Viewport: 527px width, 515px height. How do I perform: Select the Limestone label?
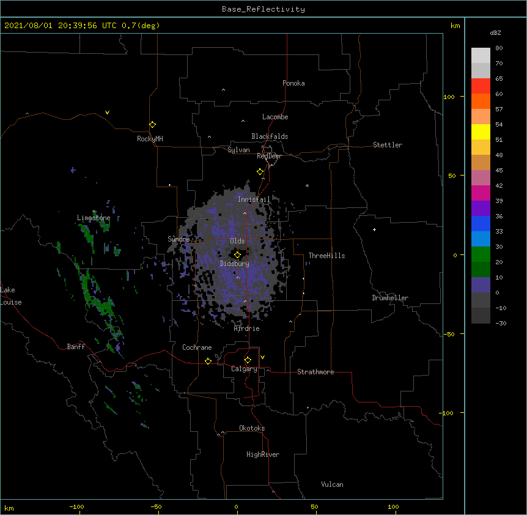[x=94, y=218]
